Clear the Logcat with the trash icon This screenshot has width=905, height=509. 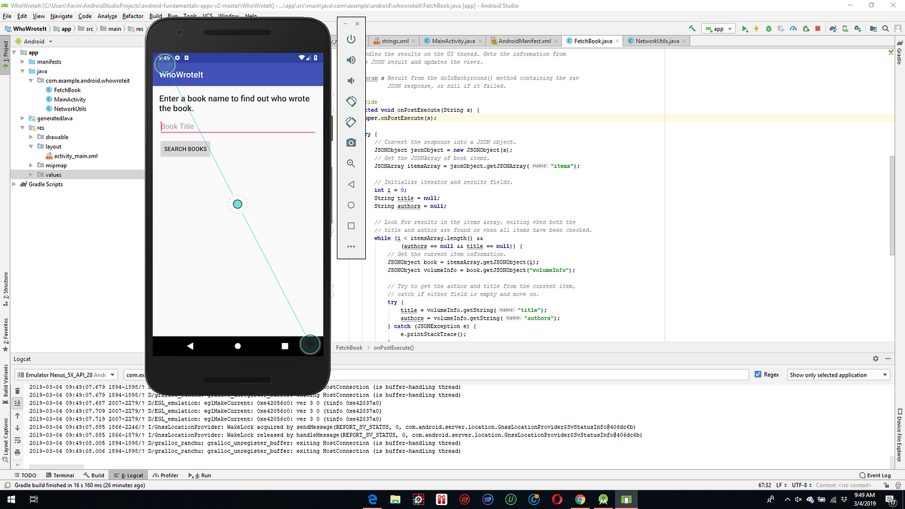point(17,390)
